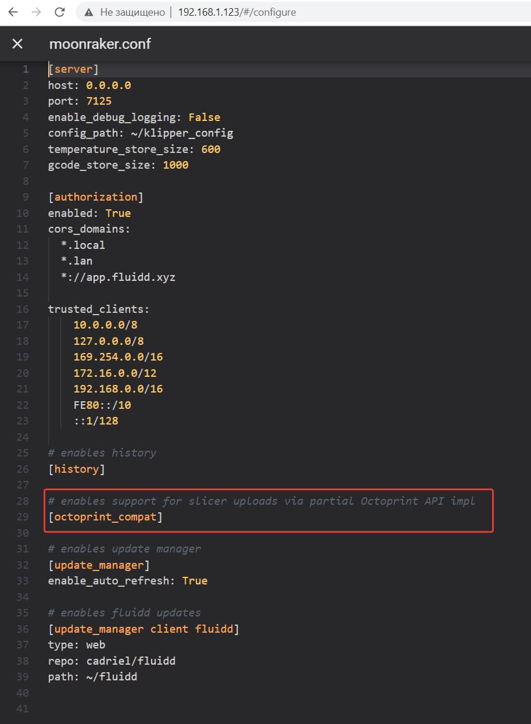Viewport: 531px width, 724px height.
Task: Click the ::1/128 entry
Action: pyautogui.click(x=96, y=420)
